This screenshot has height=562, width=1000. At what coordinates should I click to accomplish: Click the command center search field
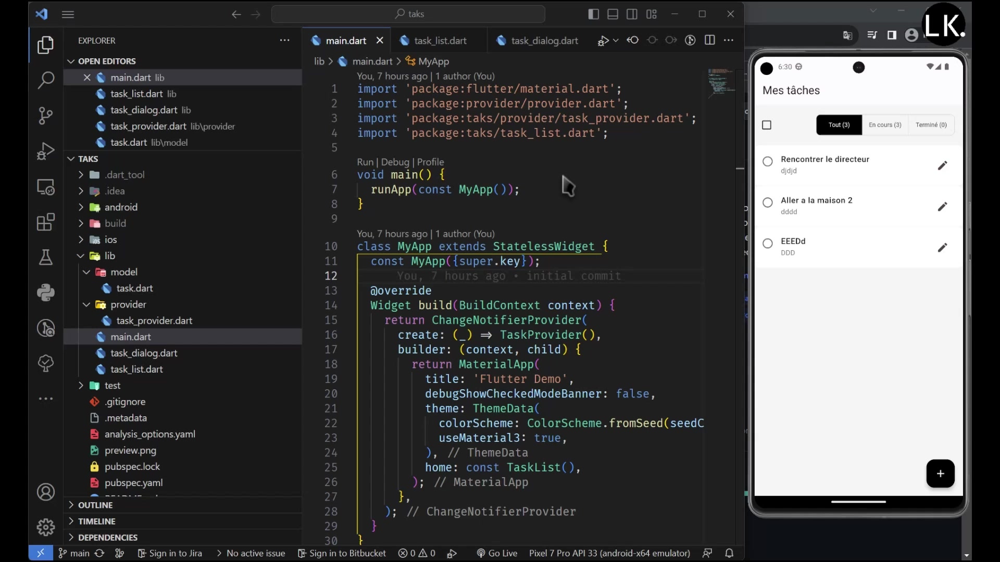tap(408, 14)
